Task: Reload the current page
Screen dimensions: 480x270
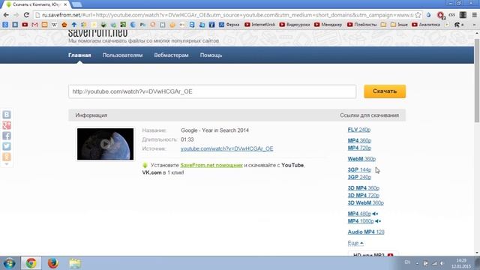Action: point(26,15)
